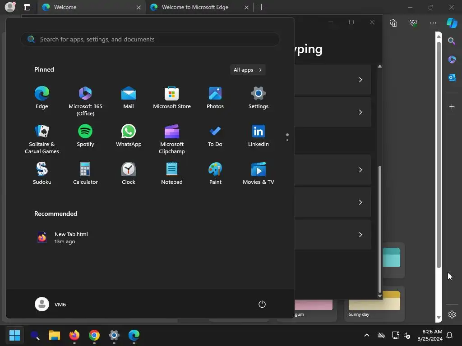Launch the Photos app

click(x=215, y=98)
